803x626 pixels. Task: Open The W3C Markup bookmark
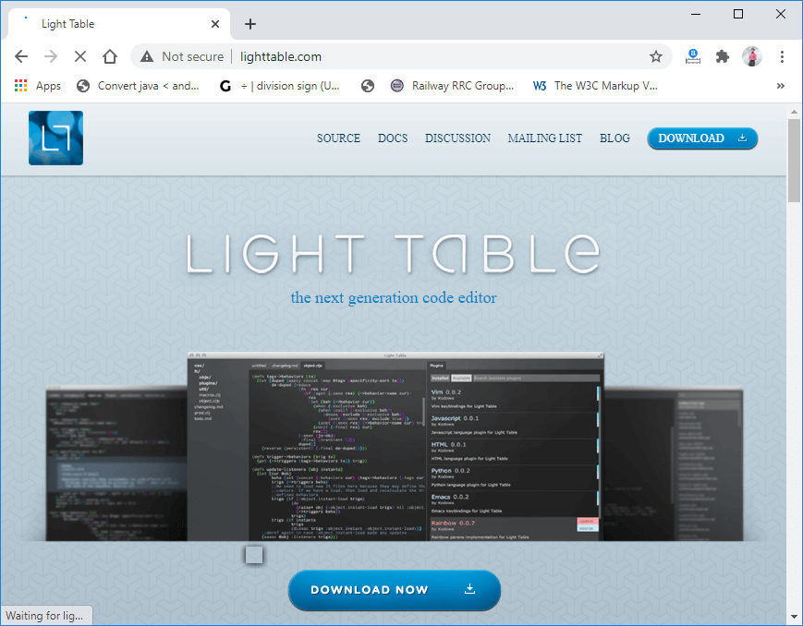[595, 86]
